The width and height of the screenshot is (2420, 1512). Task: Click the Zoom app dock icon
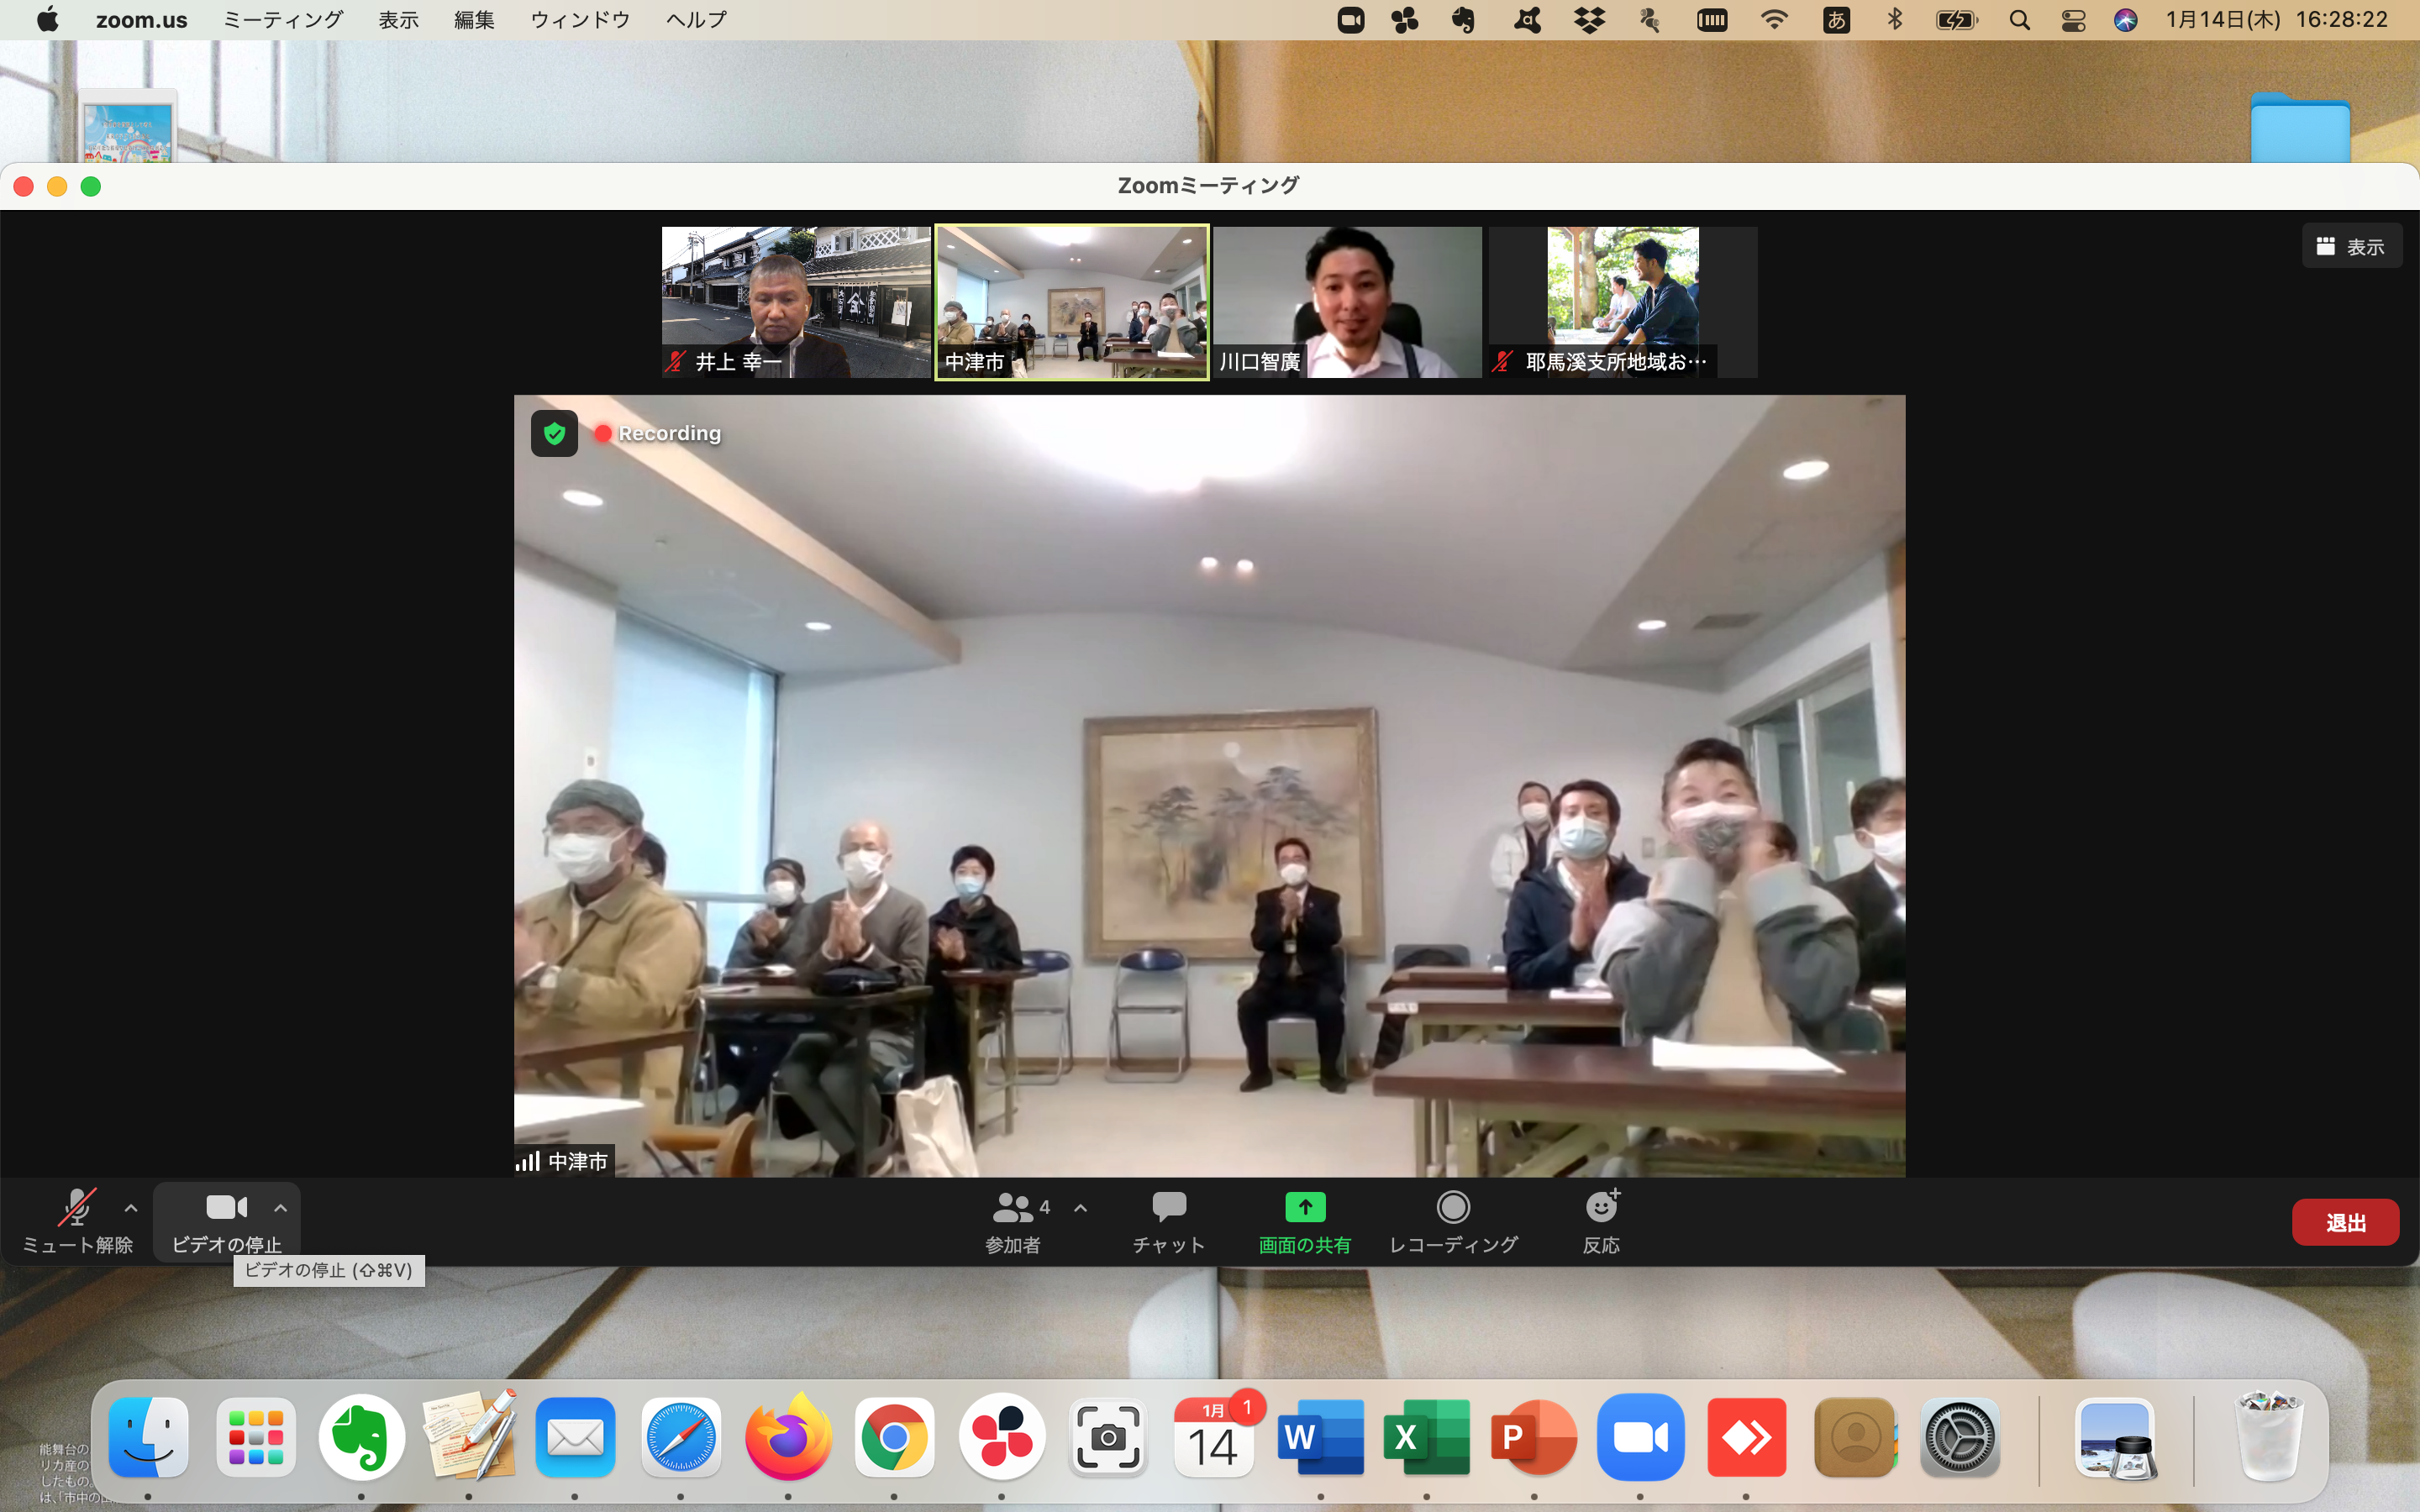click(1640, 1438)
